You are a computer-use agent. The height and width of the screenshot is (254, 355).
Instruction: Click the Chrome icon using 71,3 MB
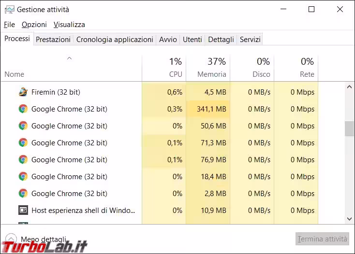23,143
